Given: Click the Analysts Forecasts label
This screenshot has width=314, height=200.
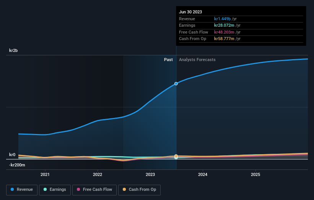Looking at the screenshot, I should 197,60.
